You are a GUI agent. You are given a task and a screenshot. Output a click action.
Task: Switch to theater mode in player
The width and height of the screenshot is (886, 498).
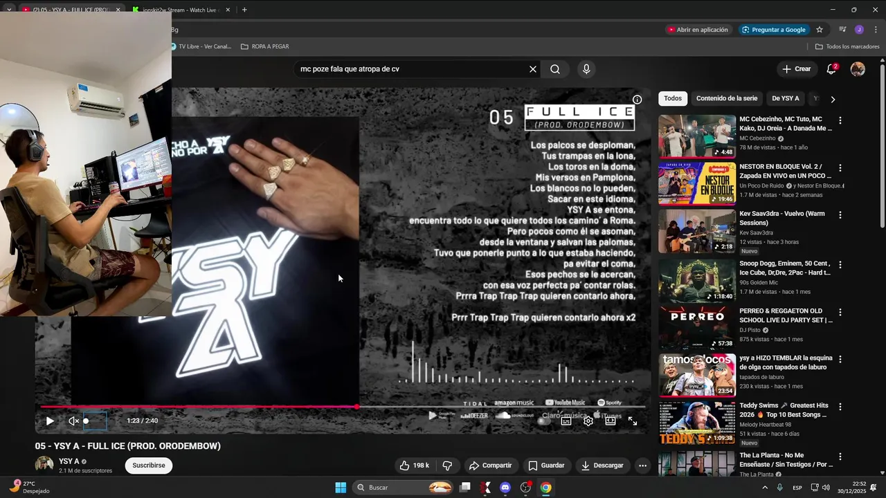611,421
